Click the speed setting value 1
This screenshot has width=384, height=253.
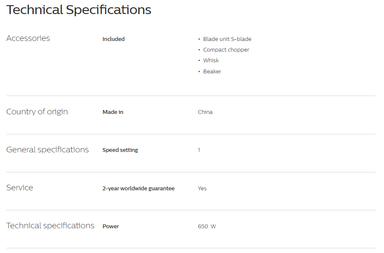point(199,150)
